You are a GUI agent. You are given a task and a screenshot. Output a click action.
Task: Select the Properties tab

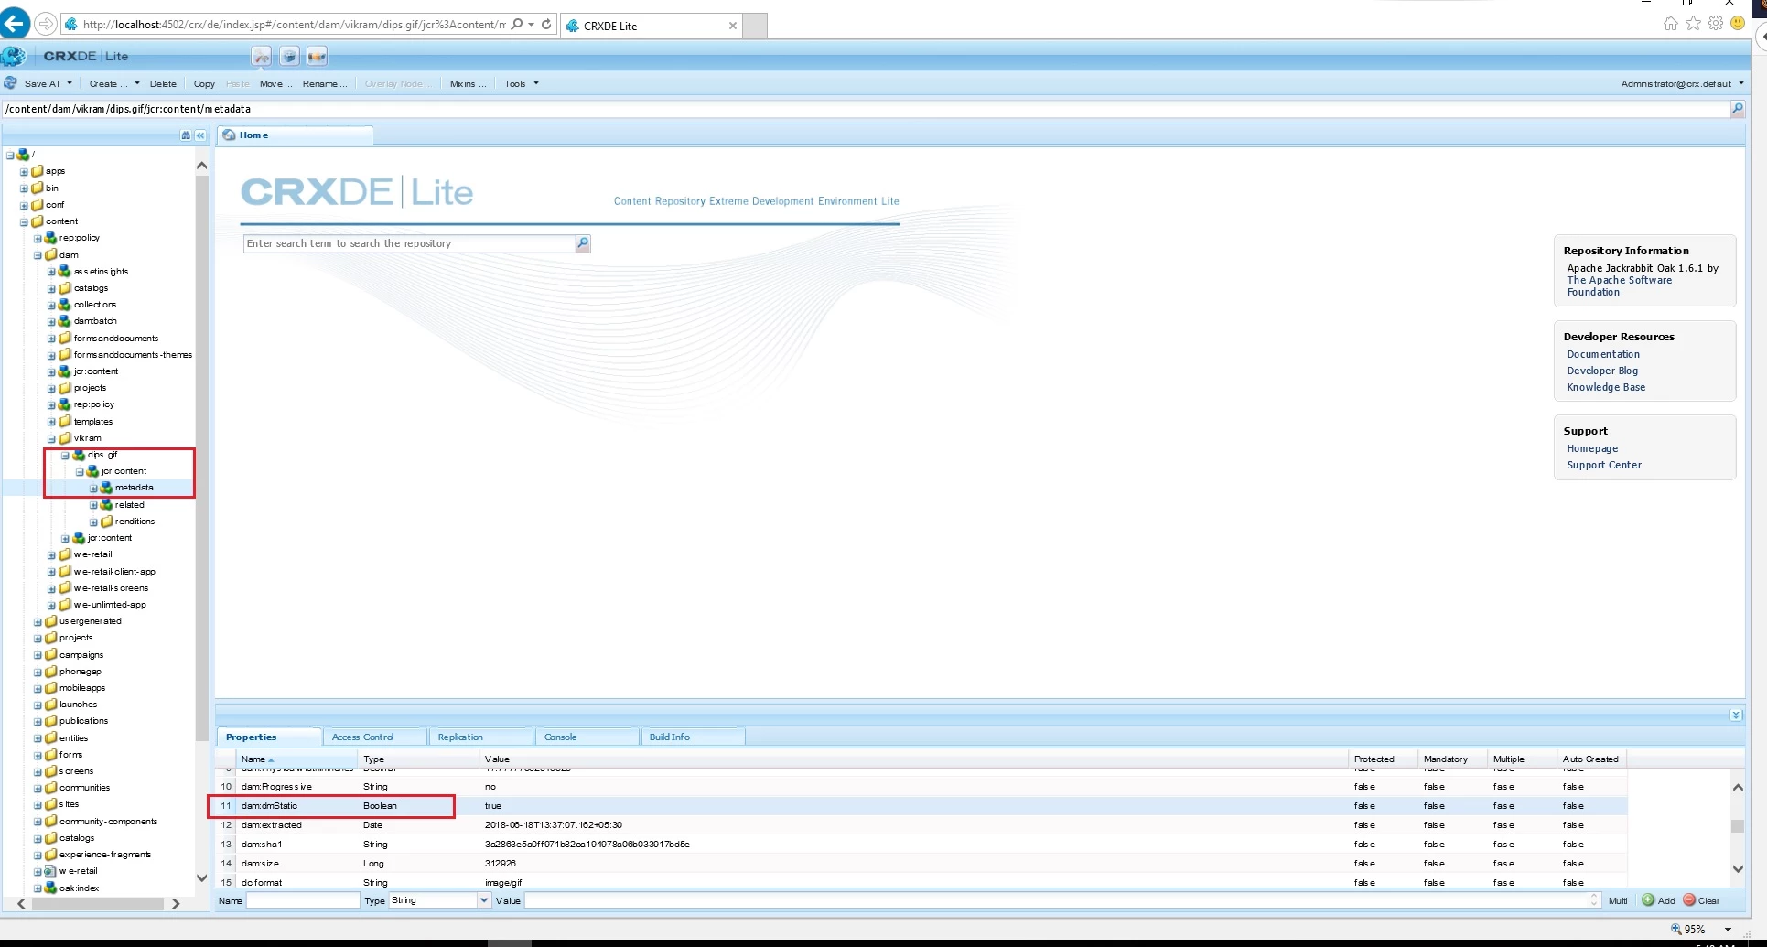[269, 737]
